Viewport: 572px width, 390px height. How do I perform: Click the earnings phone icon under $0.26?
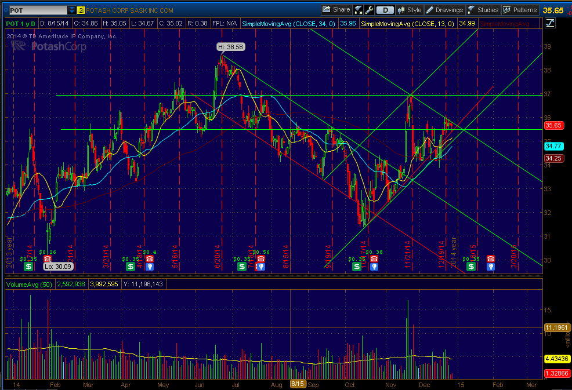(48, 259)
